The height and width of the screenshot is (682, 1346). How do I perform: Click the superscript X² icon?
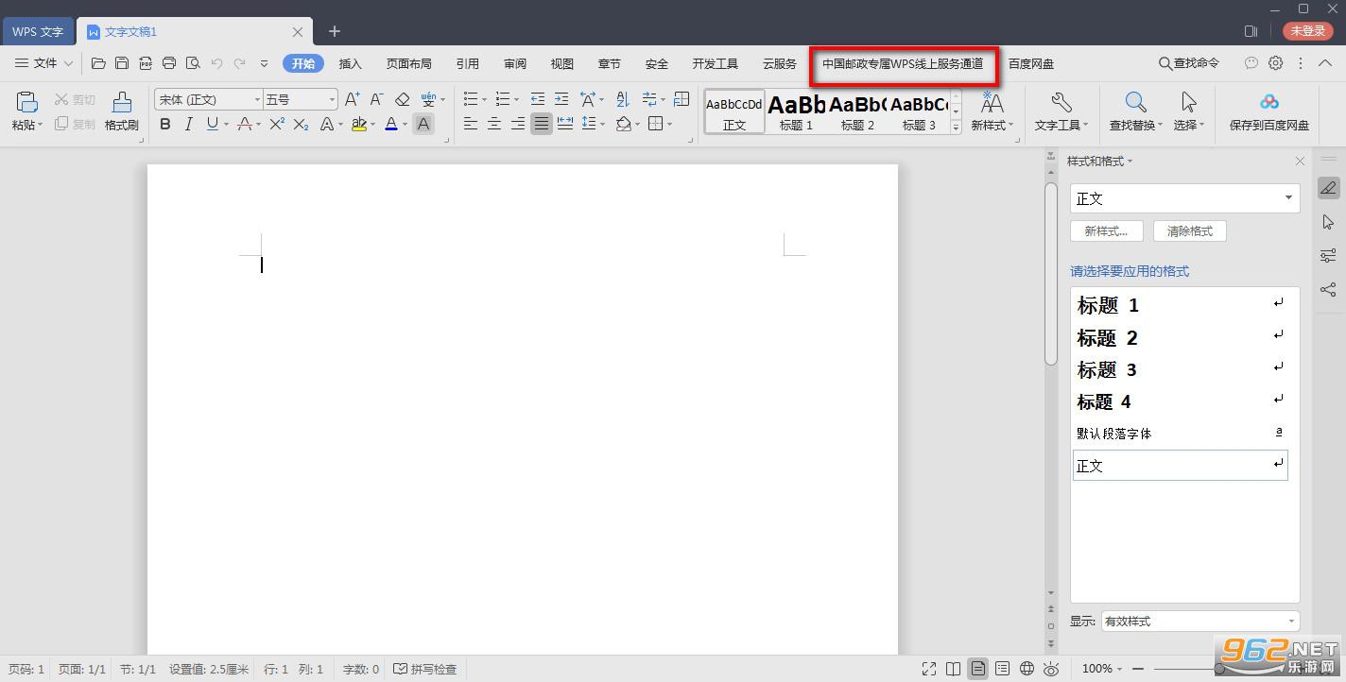pyautogui.click(x=277, y=124)
